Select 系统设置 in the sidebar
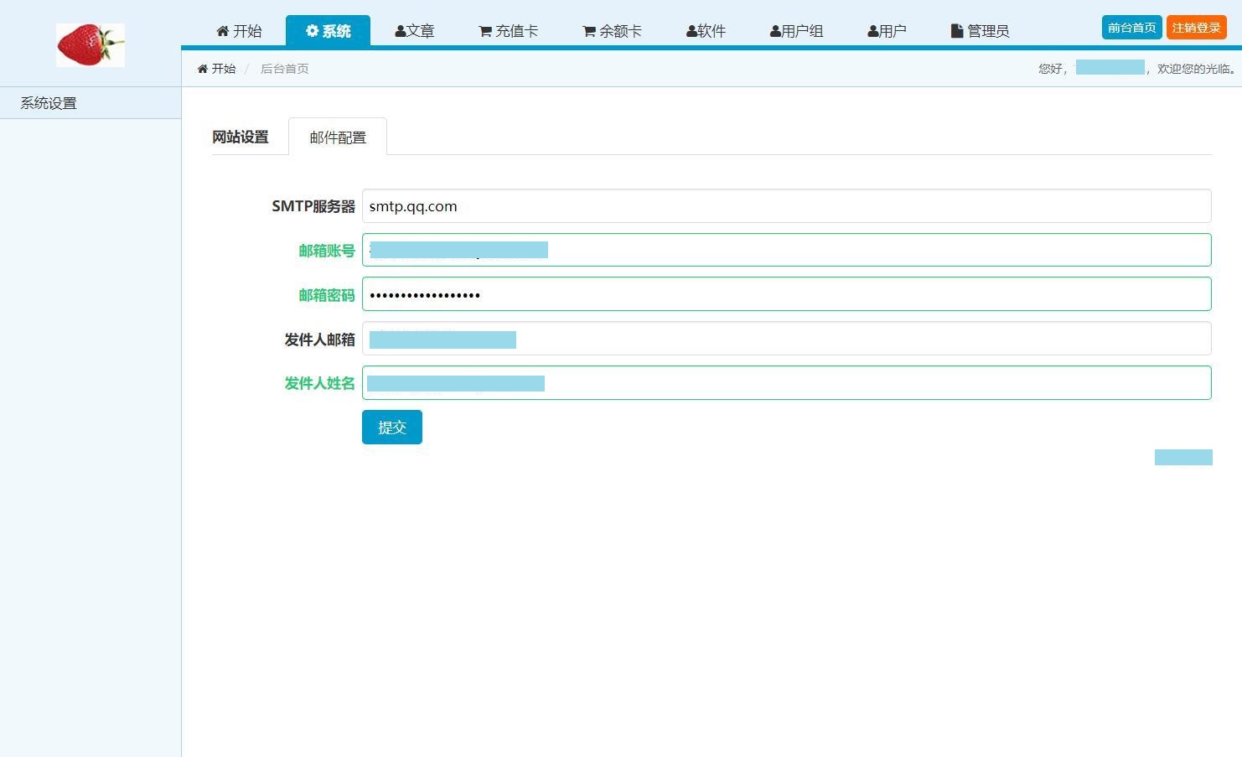Viewport: 1242px width, 757px height. (x=49, y=103)
